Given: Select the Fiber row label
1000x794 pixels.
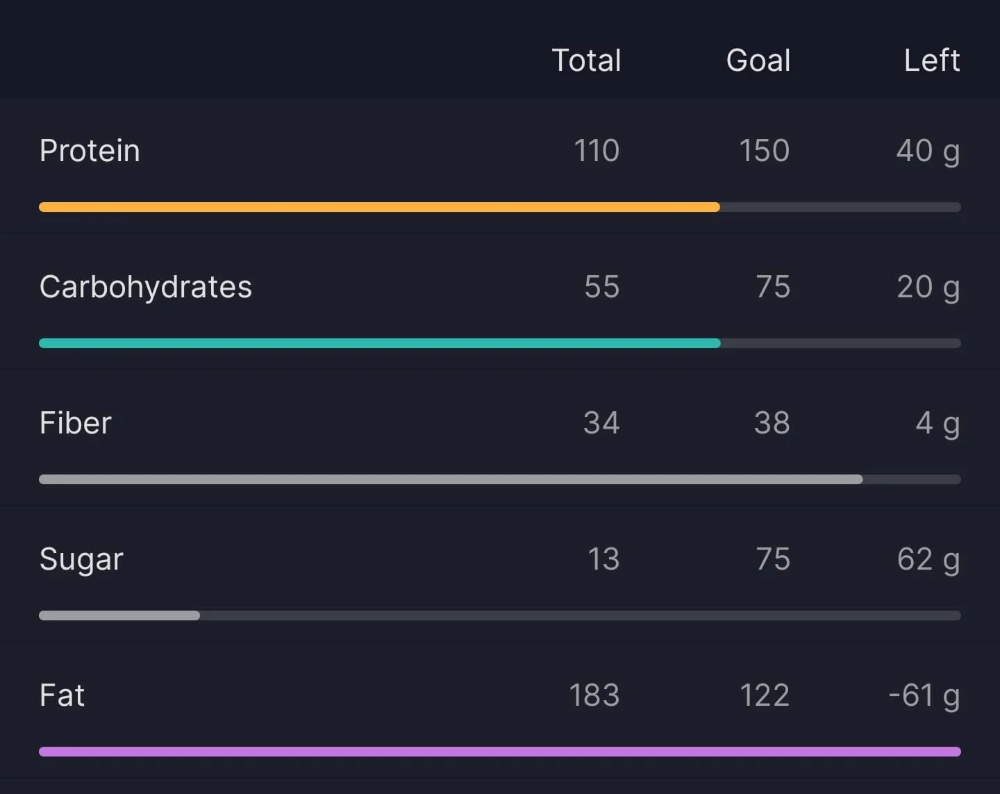Looking at the screenshot, I should 76,423.
